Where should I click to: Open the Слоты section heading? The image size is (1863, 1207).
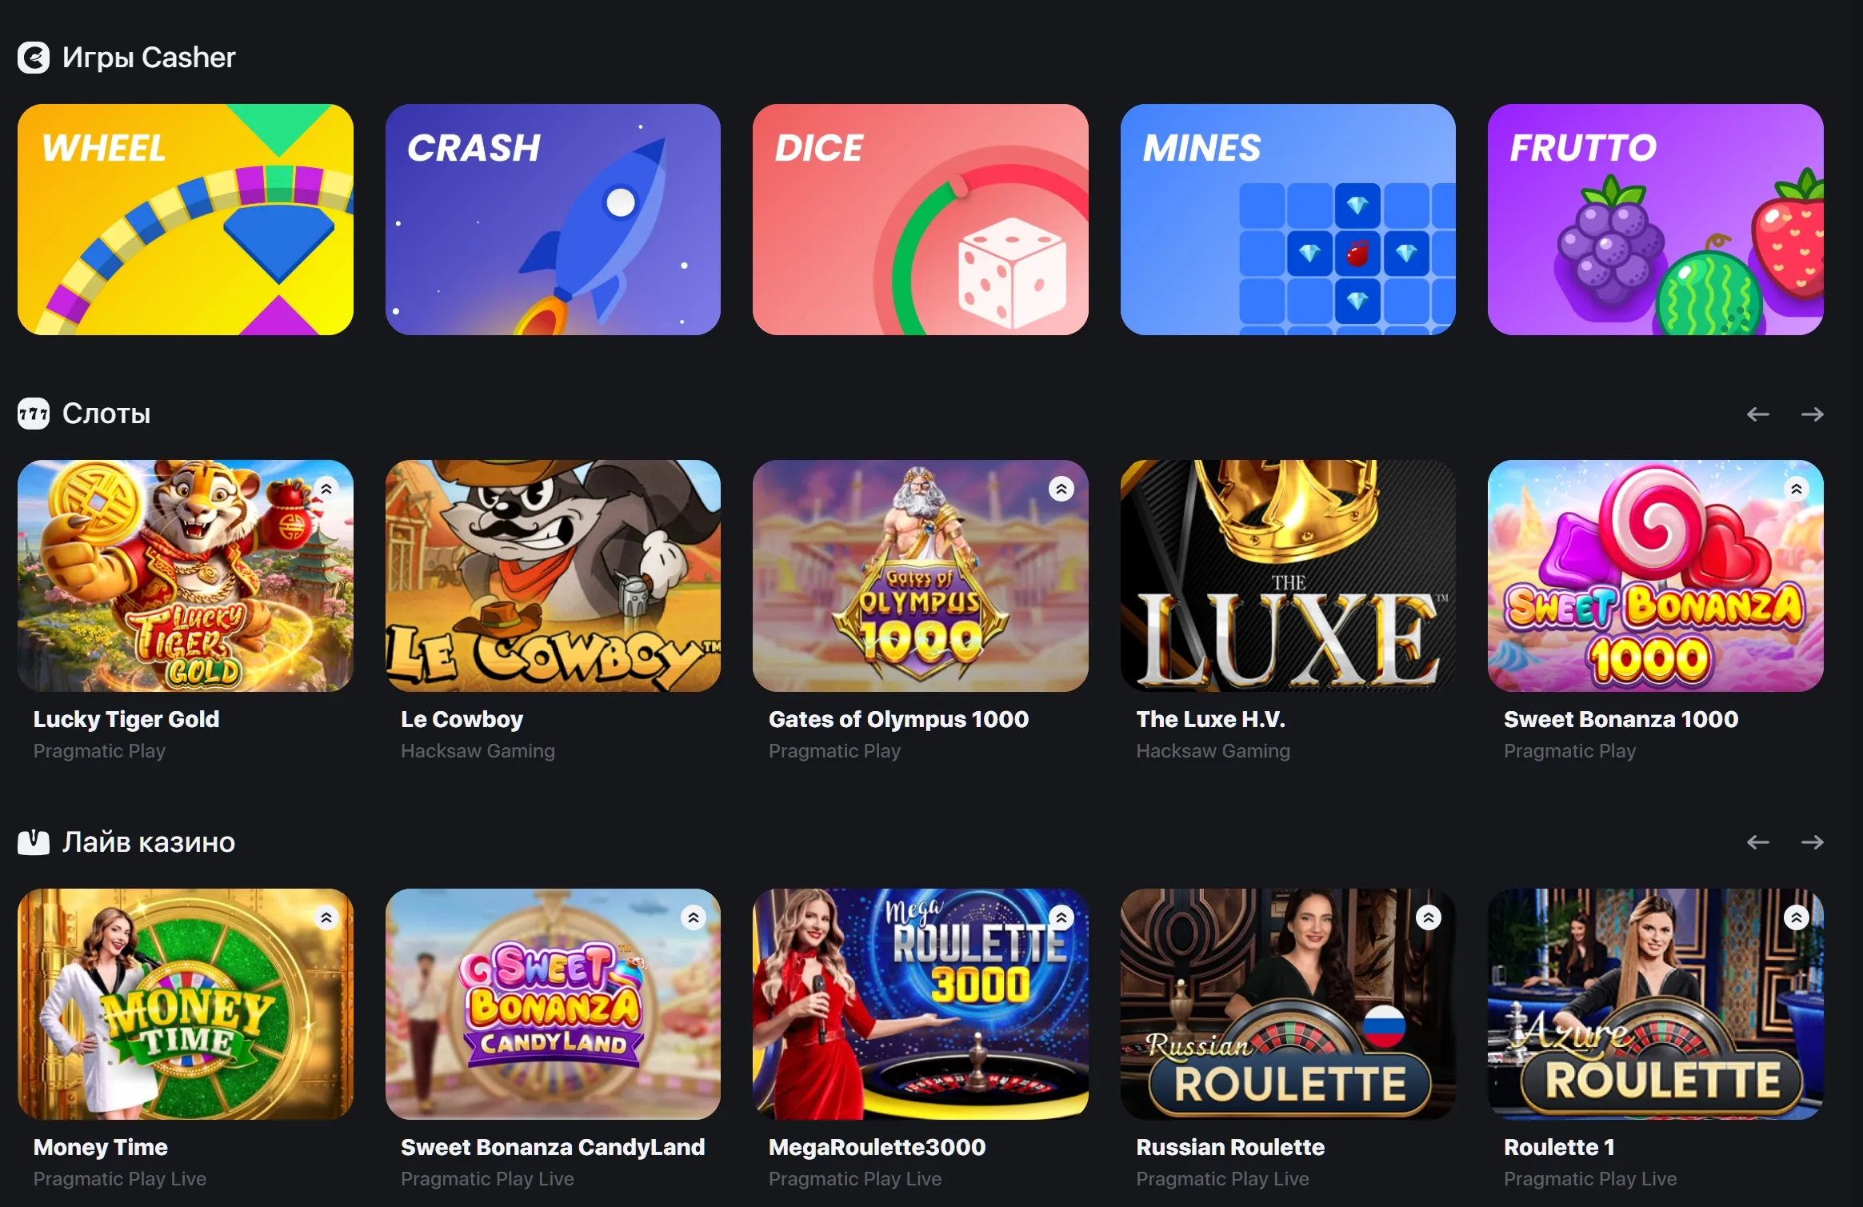(x=106, y=414)
